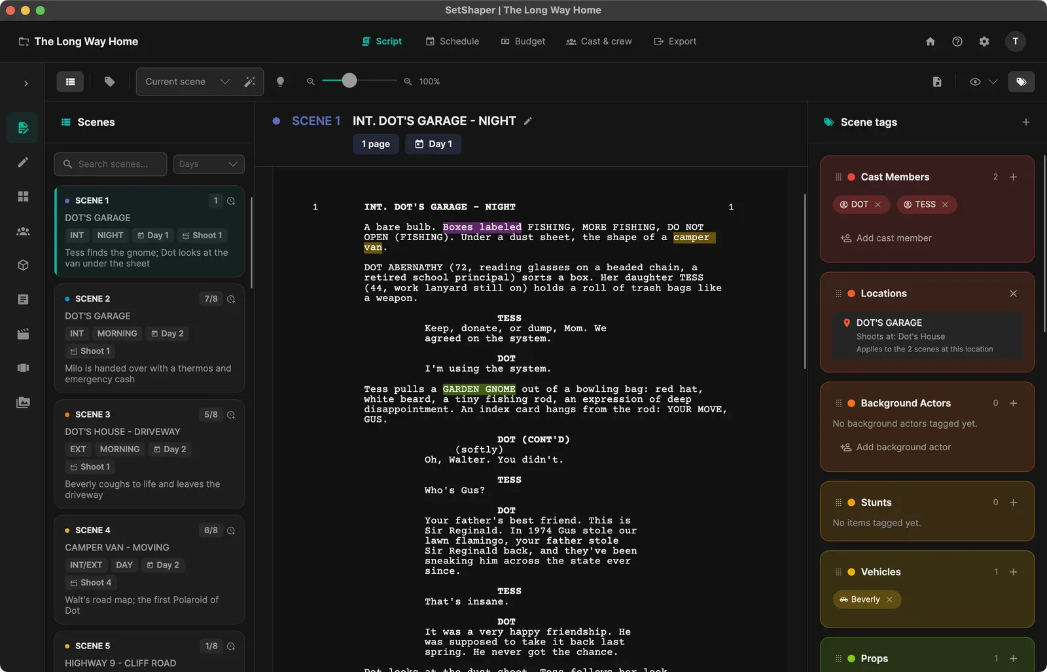Image resolution: width=1047 pixels, height=672 pixels.
Task: Click the zoom in magnifier icon
Action: tap(408, 82)
